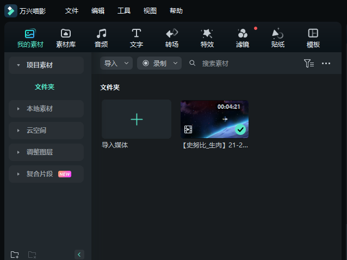Click the 导入 button
Image resolution: width=347 pixels, height=260 pixels.
pyautogui.click(x=111, y=63)
